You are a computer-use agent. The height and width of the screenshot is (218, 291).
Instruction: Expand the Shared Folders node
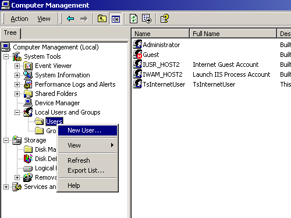(x=17, y=94)
